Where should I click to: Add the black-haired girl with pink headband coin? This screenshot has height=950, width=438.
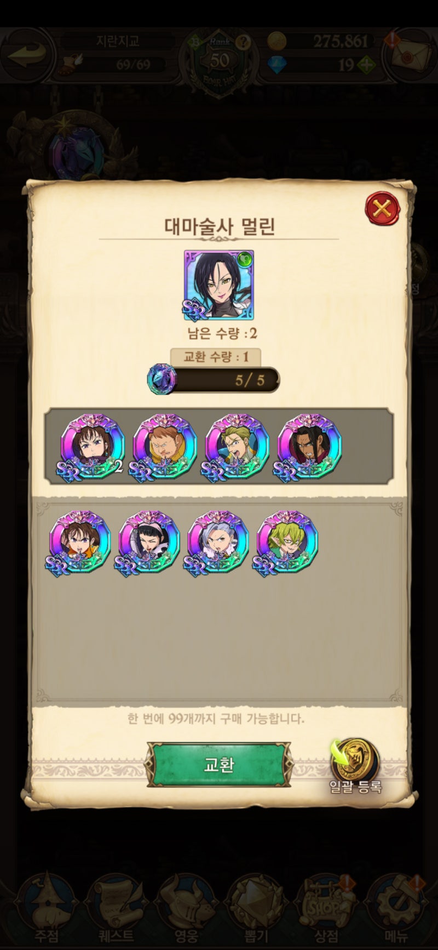149,542
